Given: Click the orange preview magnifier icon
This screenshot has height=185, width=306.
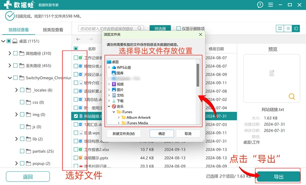Looking at the screenshot, I should pyautogui.click(x=292, y=96).
